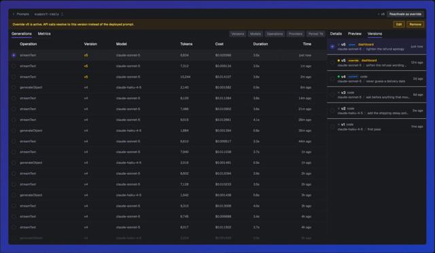This screenshot has width=435, height=253.
Task: Click the 9,310 tokens cell
Action: (x=184, y=206)
